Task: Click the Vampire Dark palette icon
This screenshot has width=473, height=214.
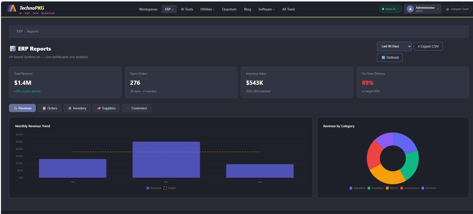Action: click(x=447, y=9)
